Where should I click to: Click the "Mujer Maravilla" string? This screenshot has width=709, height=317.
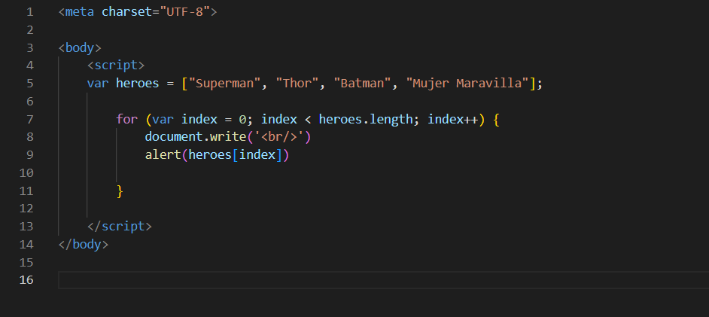coord(467,84)
